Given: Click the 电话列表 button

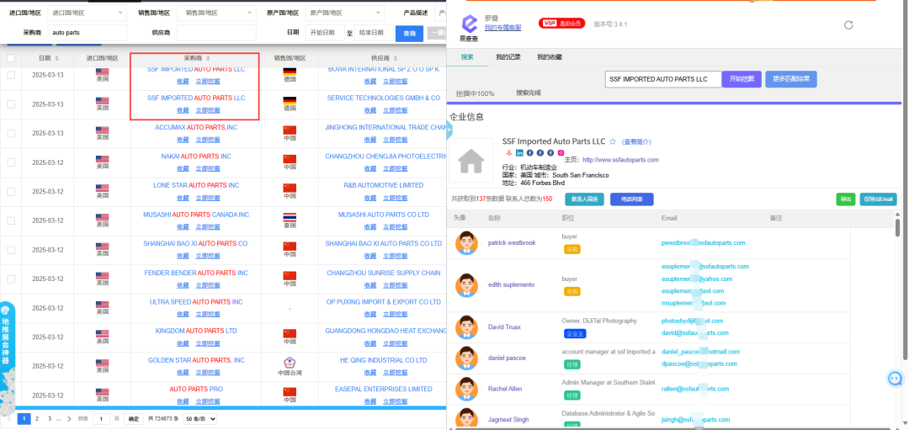Looking at the screenshot, I should (x=631, y=199).
